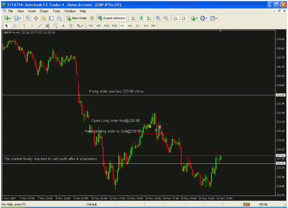Open the File menu
Image resolution: width=288 pixels, height=208 pixels.
(x=11, y=11)
